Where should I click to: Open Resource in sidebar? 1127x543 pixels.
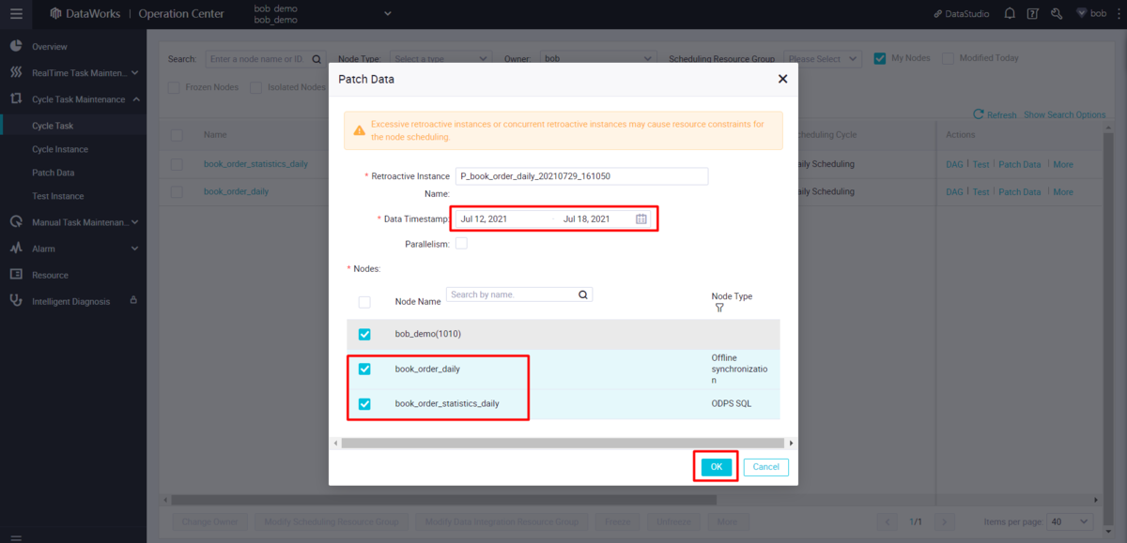click(50, 275)
